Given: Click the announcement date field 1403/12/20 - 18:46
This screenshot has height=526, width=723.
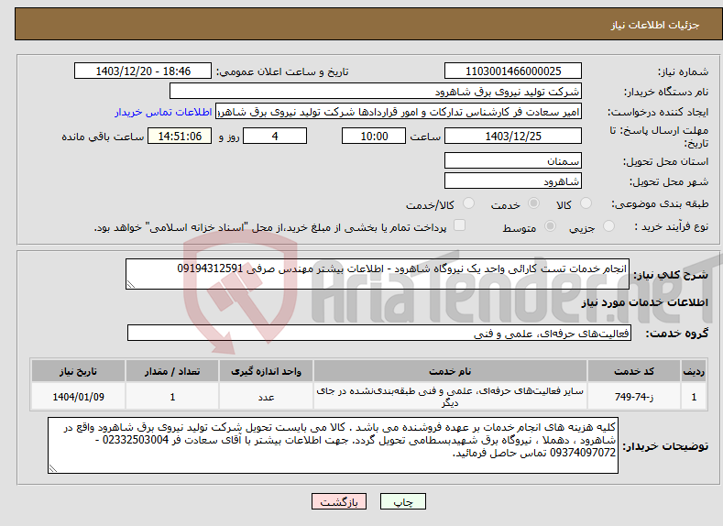Looking at the screenshot, I should [x=142, y=71].
